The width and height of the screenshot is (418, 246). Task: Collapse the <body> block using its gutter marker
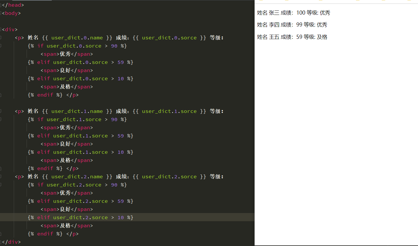(1, 13)
